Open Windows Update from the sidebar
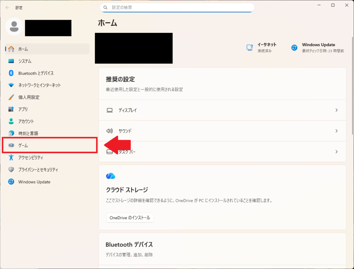This screenshot has height=269, width=354. (x=34, y=182)
